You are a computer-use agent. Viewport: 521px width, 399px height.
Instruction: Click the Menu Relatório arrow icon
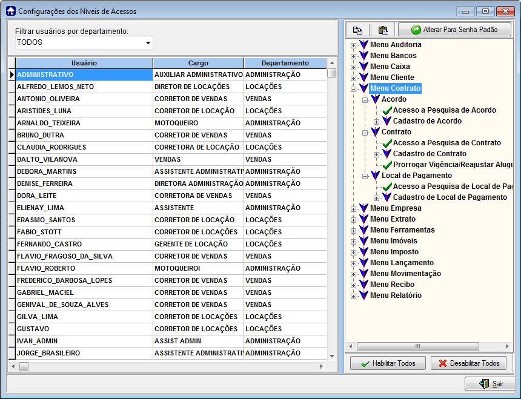[363, 295]
